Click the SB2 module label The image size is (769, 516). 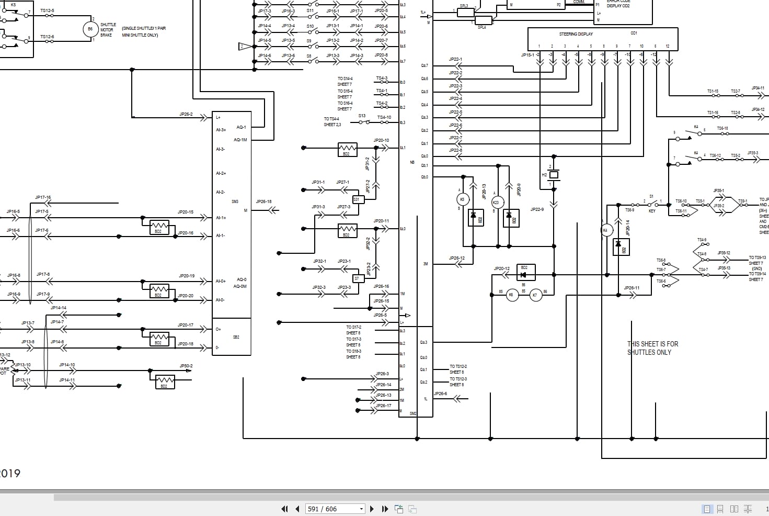(236, 337)
